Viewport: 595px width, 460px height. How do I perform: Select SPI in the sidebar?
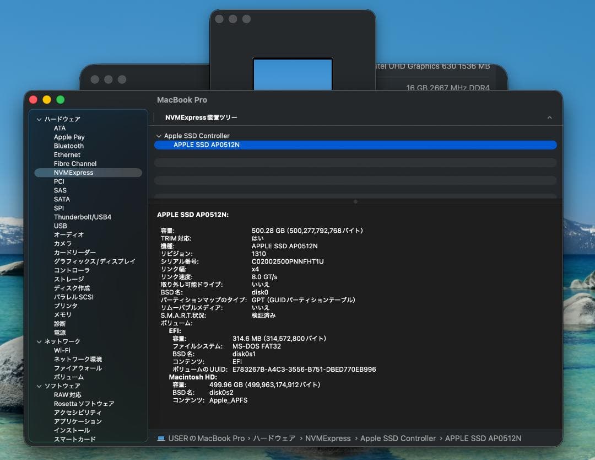59,208
